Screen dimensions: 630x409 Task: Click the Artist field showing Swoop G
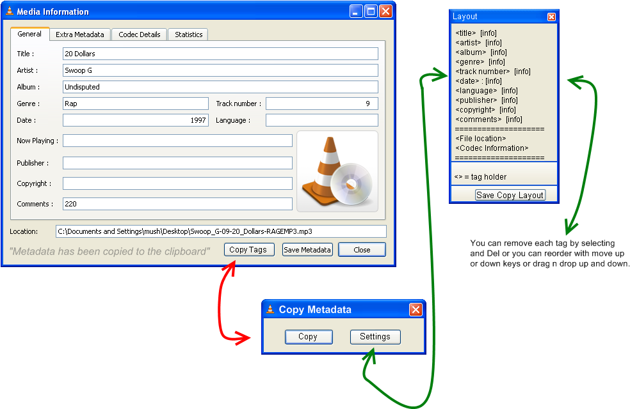tap(220, 70)
